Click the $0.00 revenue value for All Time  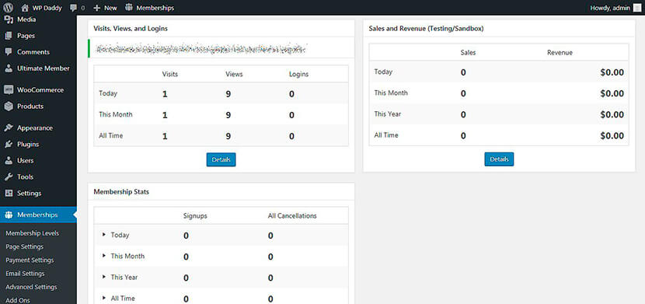[612, 136]
